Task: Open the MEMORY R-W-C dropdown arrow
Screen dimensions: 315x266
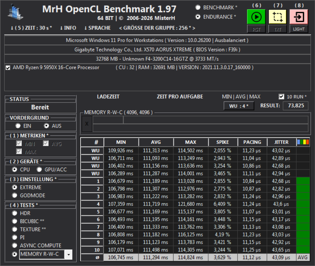Action: pyautogui.click(x=68, y=254)
